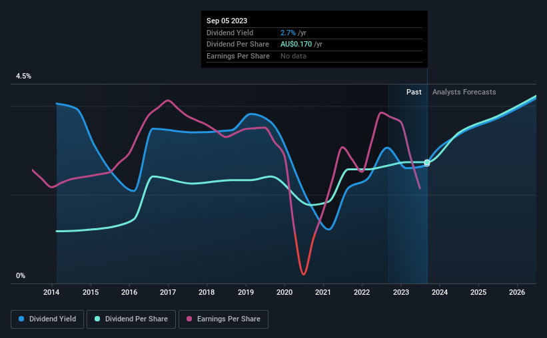Viewport: 547px width, 338px height.
Task: Click the '2.7%' dividend yield value
Action: (288, 33)
